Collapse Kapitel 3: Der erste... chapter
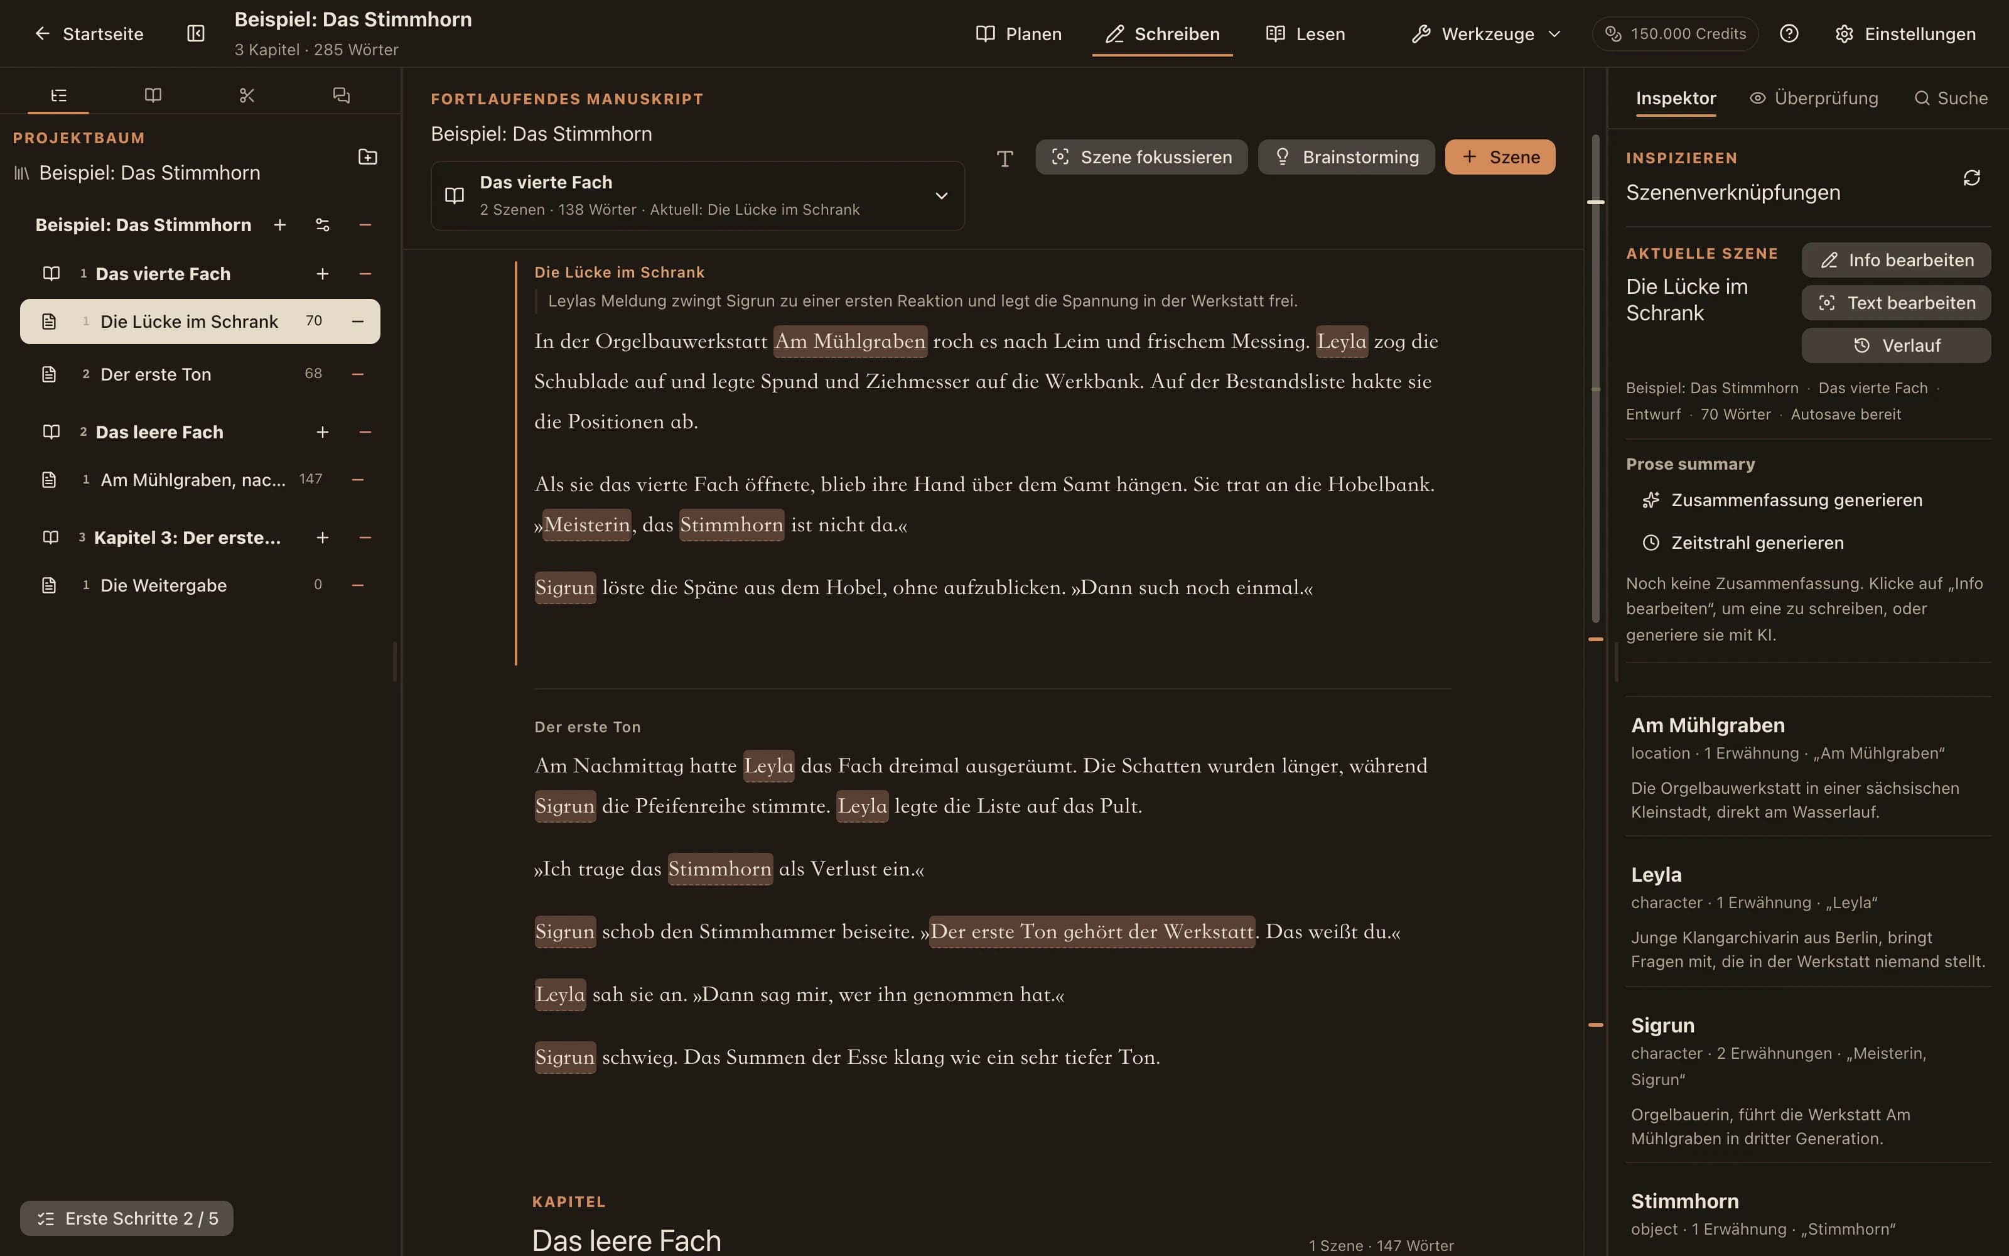 coord(365,538)
